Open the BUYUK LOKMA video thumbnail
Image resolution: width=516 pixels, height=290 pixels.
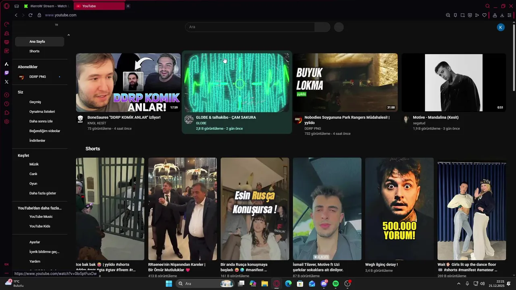345,83
